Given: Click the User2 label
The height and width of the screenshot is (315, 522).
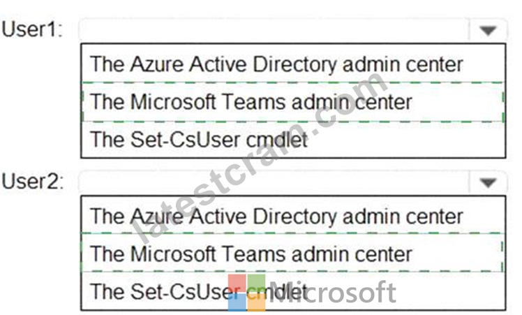Looking at the screenshot, I should point(32,182).
